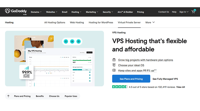Viewport: 200px width, 111px height.
Task: Open Contact Us link
Action: tap(163, 12)
